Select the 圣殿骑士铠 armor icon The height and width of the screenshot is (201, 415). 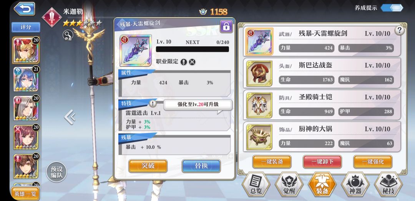point(259,105)
